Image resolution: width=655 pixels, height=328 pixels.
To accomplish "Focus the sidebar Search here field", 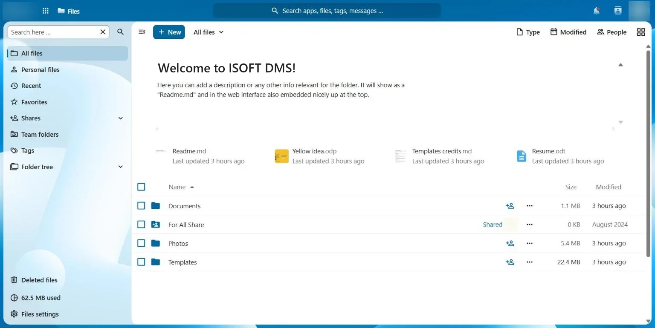I will coord(58,32).
